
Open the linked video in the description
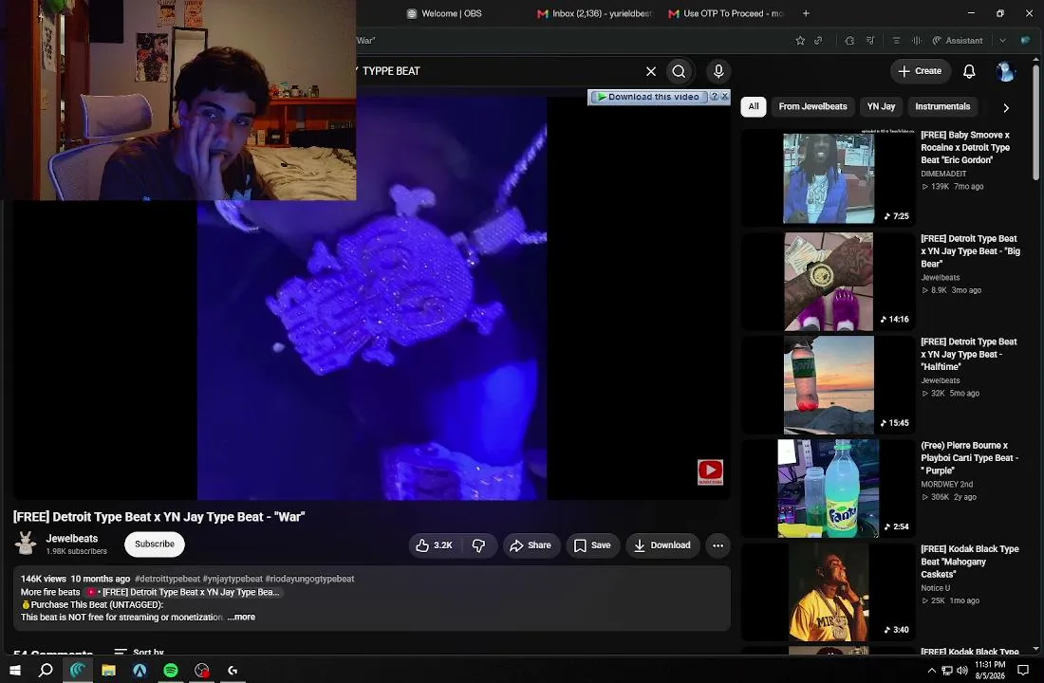pyautogui.click(x=184, y=592)
